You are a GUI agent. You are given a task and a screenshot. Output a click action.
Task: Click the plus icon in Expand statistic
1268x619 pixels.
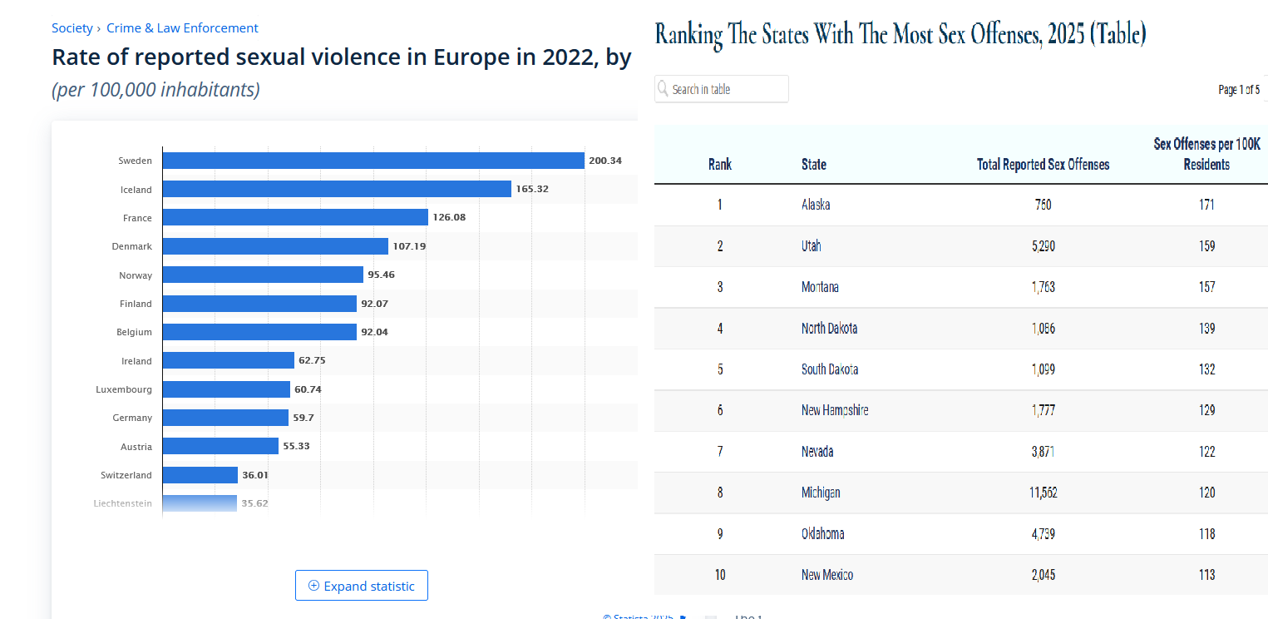313,586
